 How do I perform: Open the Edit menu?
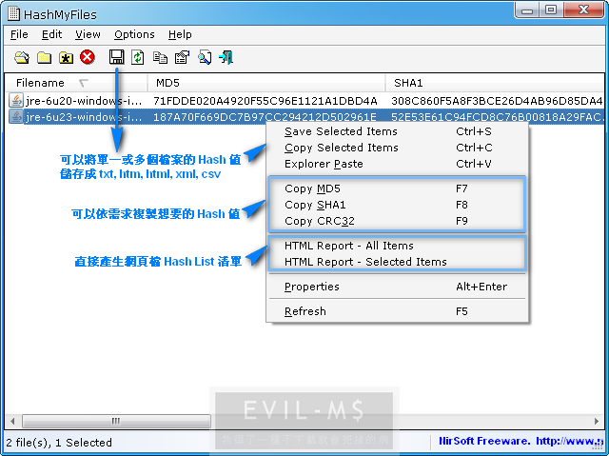(51, 34)
